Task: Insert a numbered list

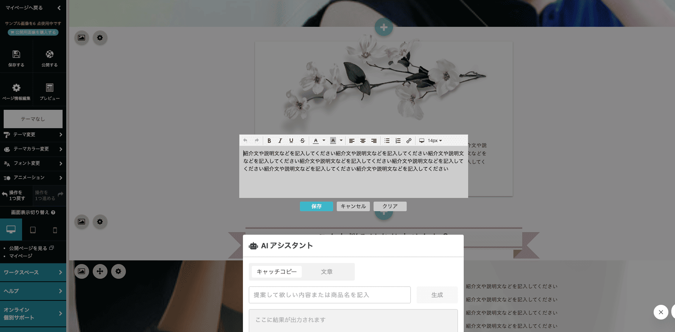Action: [398, 141]
